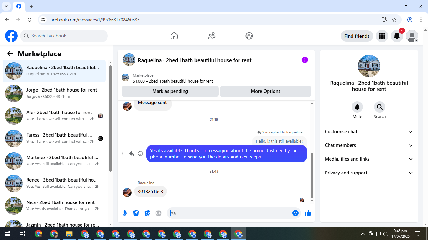
Task: Click the Search Facebook field
Action: [64, 36]
